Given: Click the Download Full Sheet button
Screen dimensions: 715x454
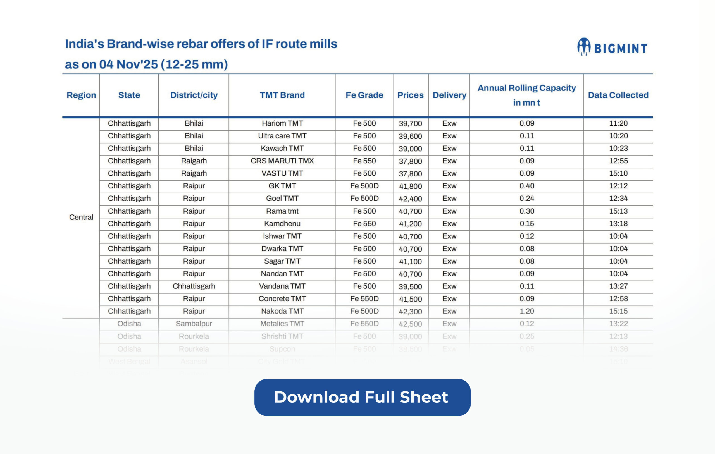Looking at the screenshot, I should (362, 397).
